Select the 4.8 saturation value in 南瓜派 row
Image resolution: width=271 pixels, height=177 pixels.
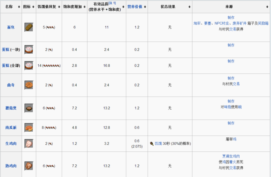(74, 127)
